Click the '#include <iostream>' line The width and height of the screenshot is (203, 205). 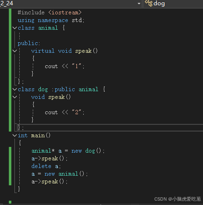click(50, 12)
